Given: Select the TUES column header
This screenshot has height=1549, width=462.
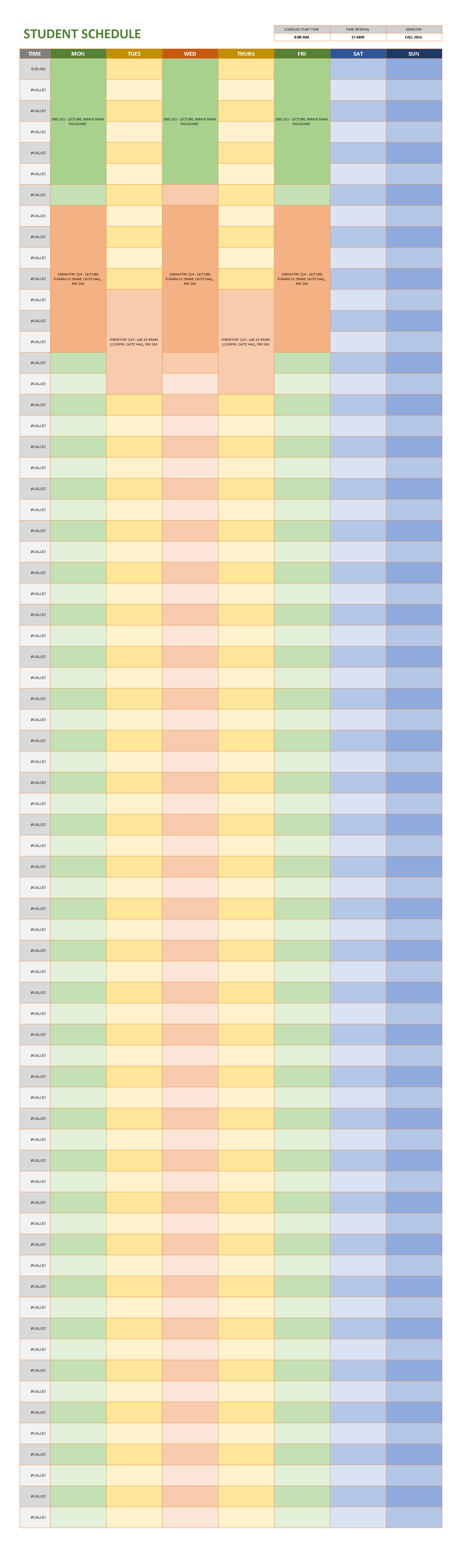Looking at the screenshot, I should [x=134, y=54].
